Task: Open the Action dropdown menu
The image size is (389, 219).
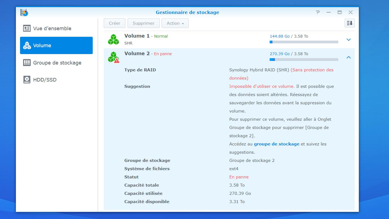Action: (x=175, y=23)
